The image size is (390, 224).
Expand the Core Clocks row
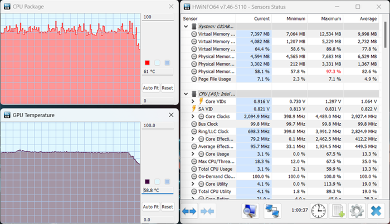[193, 117]
